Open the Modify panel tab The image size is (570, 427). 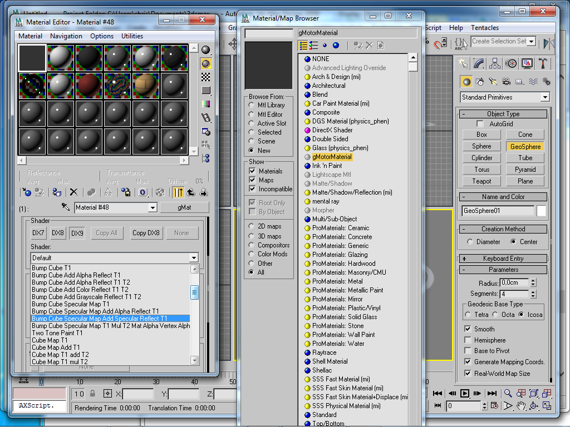click(479, 63)
